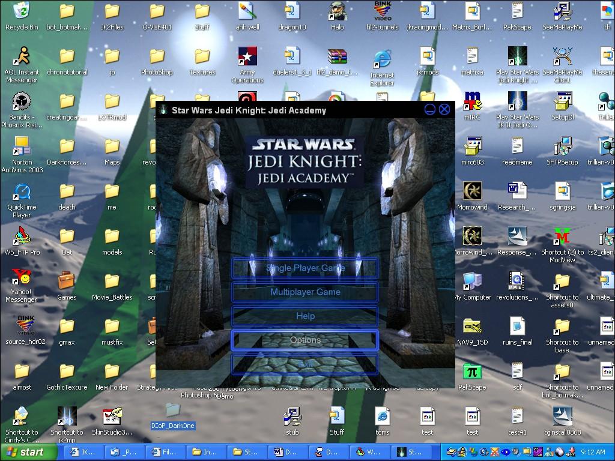Screen dimensions: 615x461
Task: Click the taskbar clock showing 9:12 AM
Action: tap(593, 452)
